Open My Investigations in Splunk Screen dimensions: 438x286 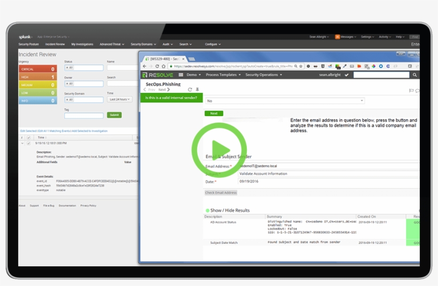coord(82,44)
